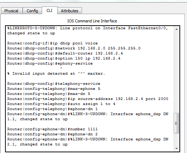Switch to the Physical tab
This screenshot has height=153, width=187.
coord(12,11)
